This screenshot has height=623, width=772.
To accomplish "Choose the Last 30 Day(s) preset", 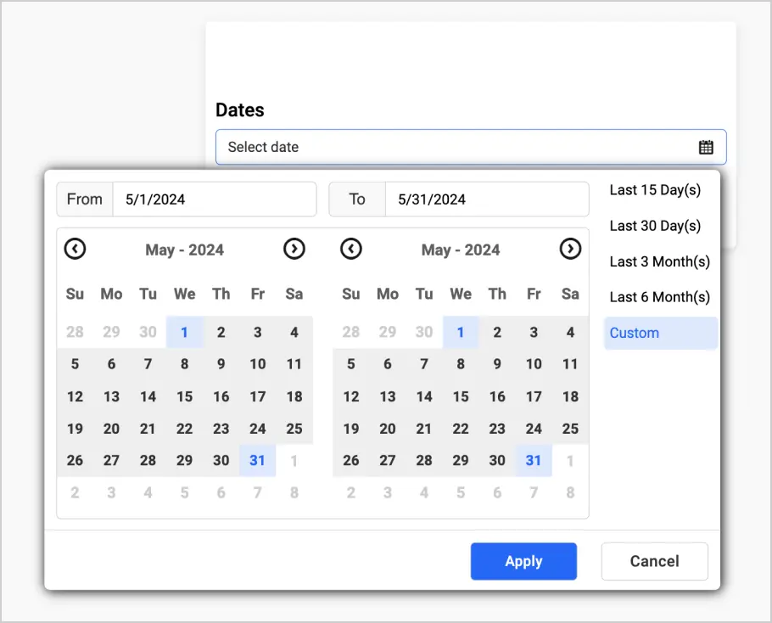I will 655,226.
